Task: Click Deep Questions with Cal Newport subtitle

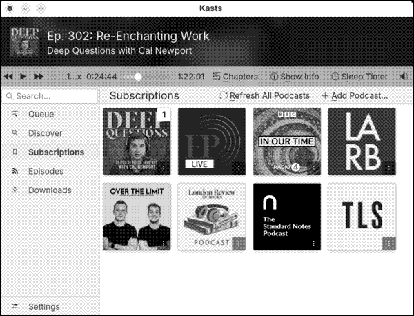Action: tap(119, 50)
